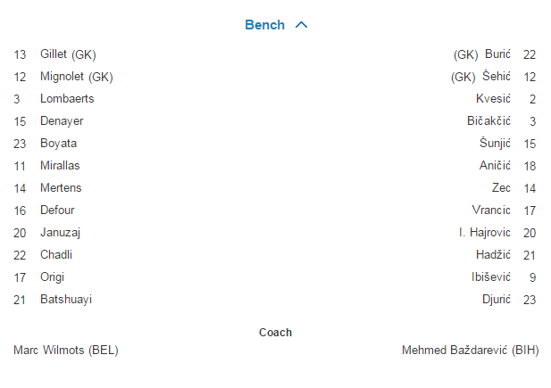Open Denayer player entry
551x388 pixels.
point(62,121)
